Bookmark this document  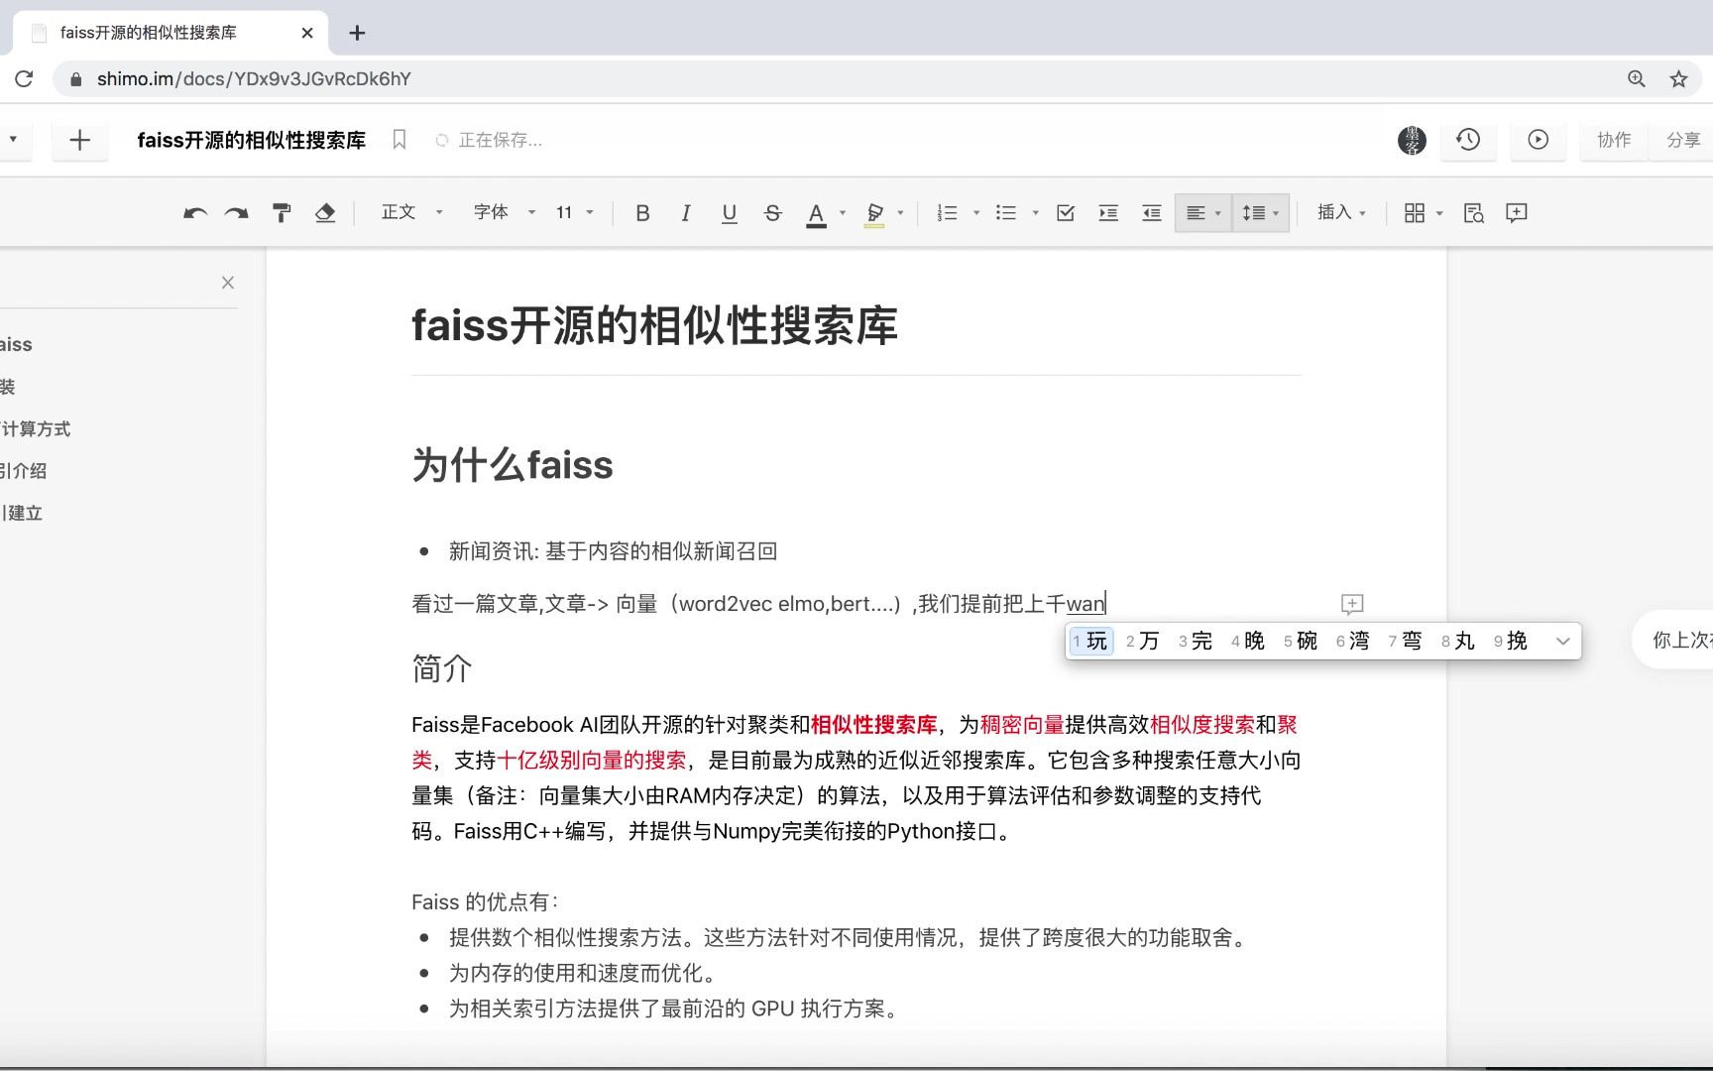pyautogui.click(x=400, y=140)
